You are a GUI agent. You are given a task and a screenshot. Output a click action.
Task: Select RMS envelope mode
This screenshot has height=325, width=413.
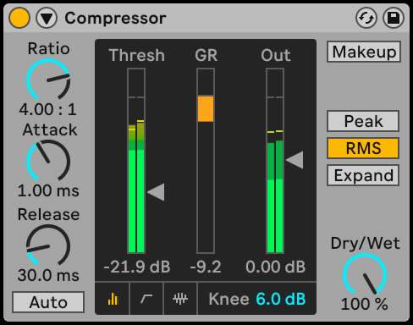[x=363, y=148]
